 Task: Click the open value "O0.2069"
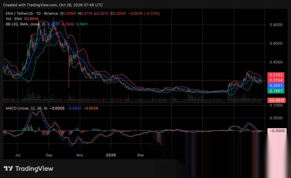(68, 14)
